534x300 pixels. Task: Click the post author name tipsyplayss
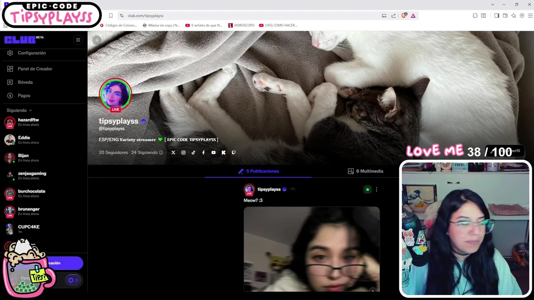click(269, 189)
